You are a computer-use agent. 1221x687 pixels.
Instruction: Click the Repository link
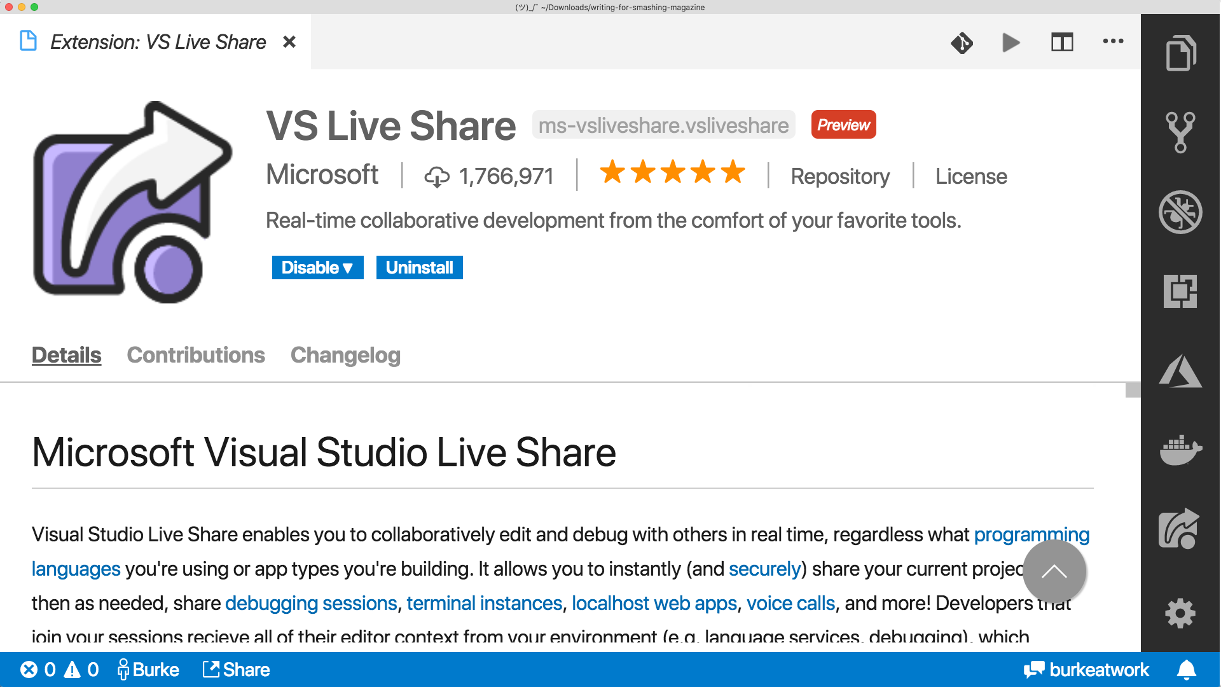coord(839,174)
